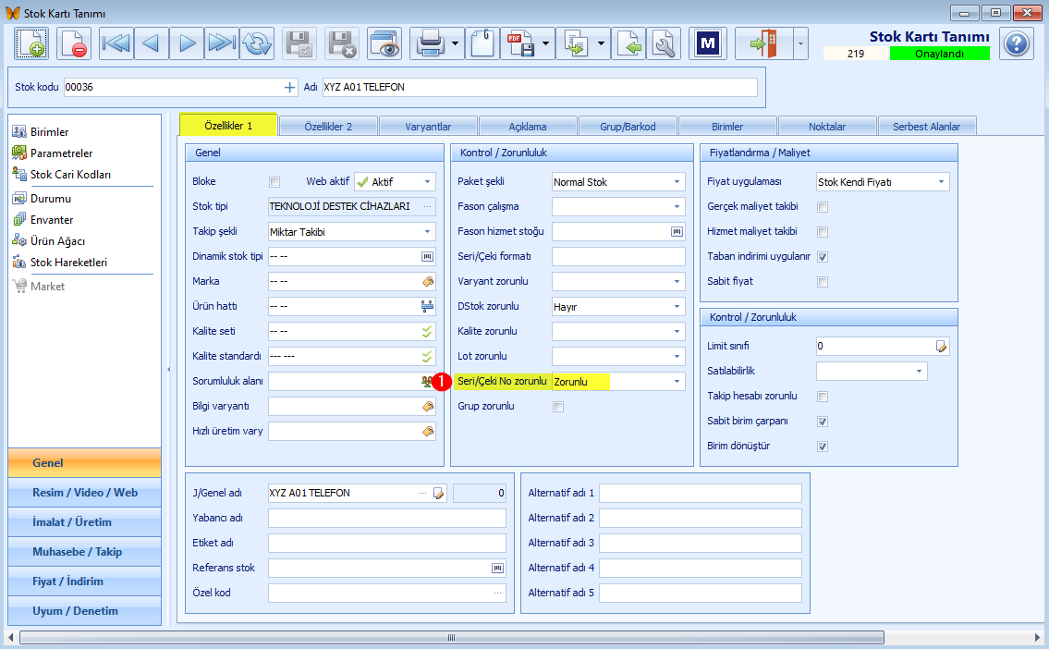Expand the DStok zorunlu dropdown

677,306
